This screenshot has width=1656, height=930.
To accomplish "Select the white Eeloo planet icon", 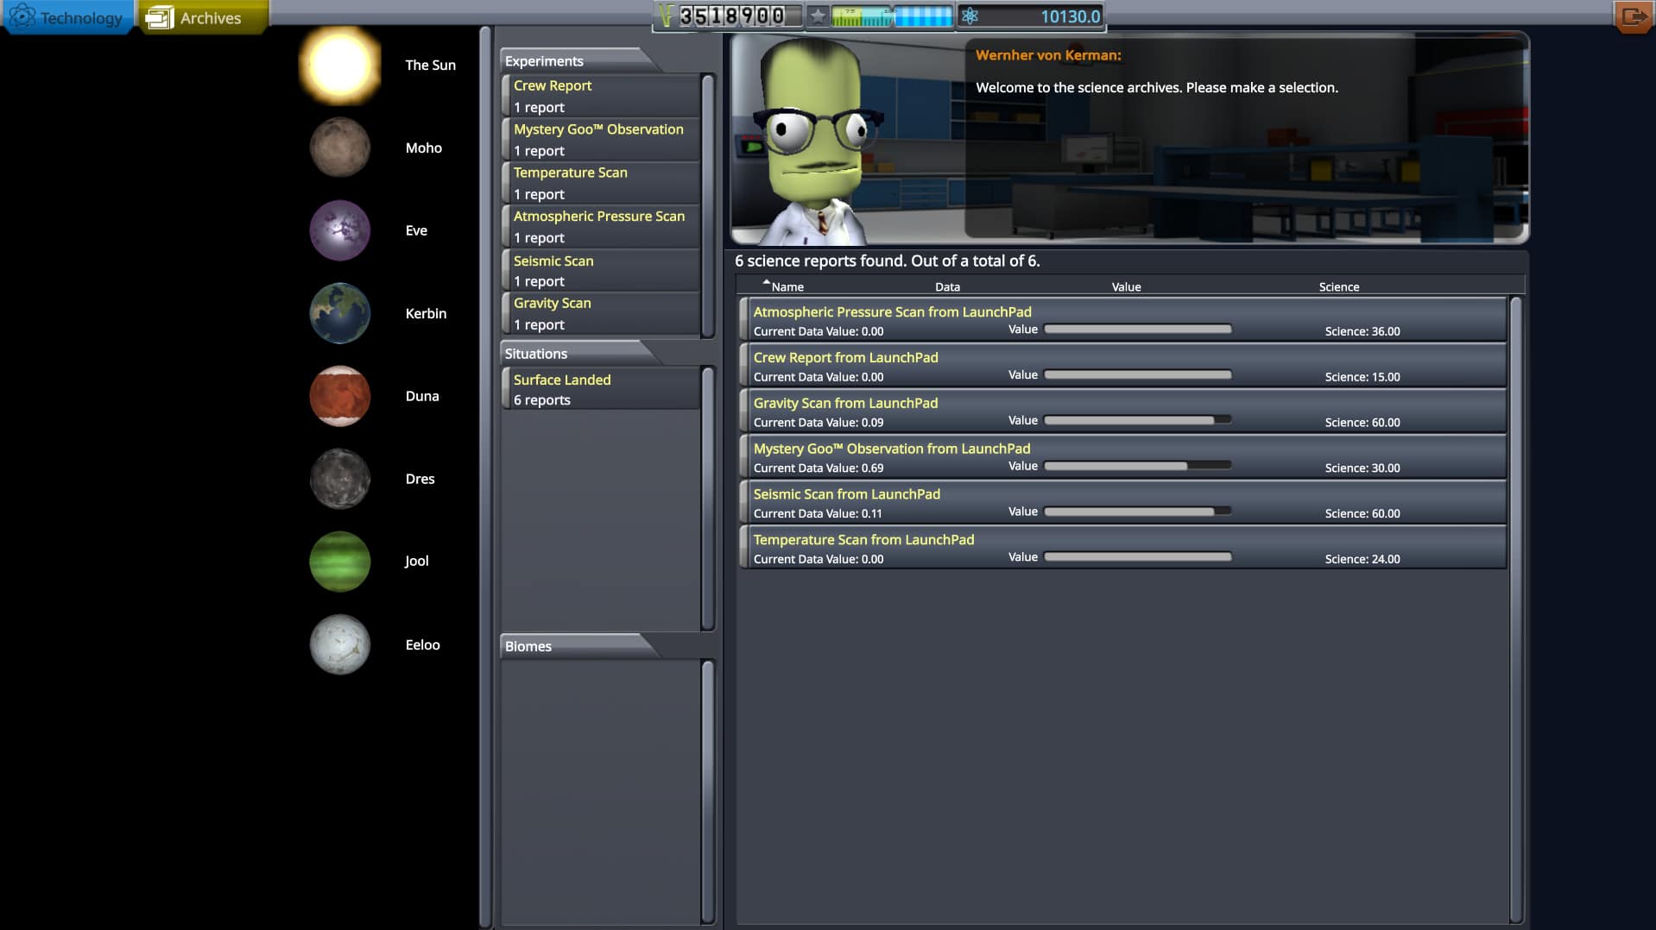I will click(x=339, y=644).
